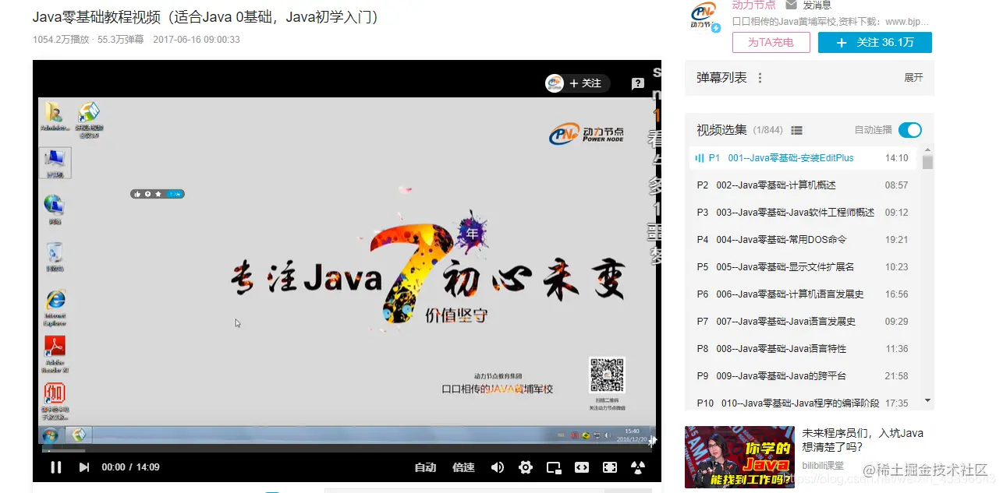This screenshot has height=493, width=1003.
Task: Select P7 007--Java零基础-Java语言发展史
Action: click(803, 322)
